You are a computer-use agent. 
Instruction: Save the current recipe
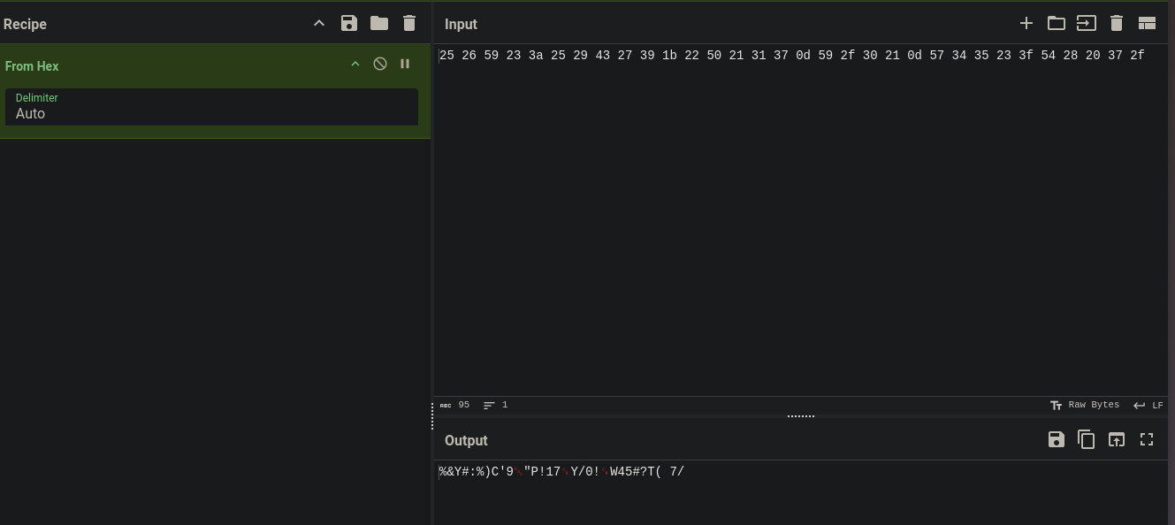[x=349, y=24]
